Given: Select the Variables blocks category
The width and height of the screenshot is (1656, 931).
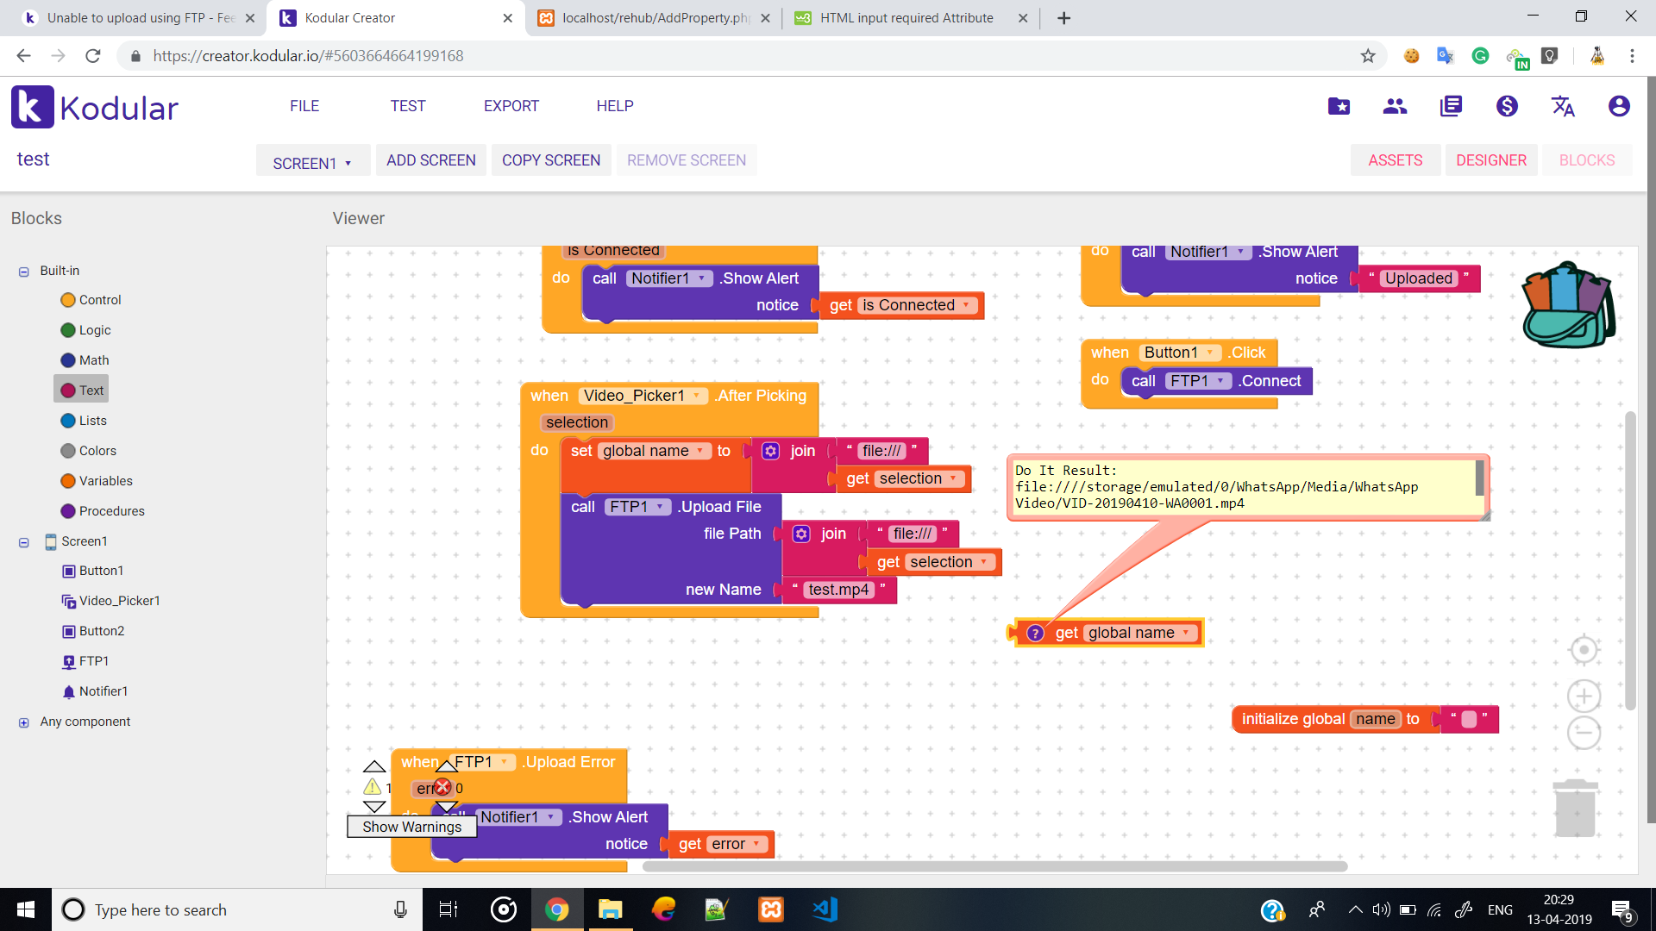Looking at the screenshot, I should [97, 481].
